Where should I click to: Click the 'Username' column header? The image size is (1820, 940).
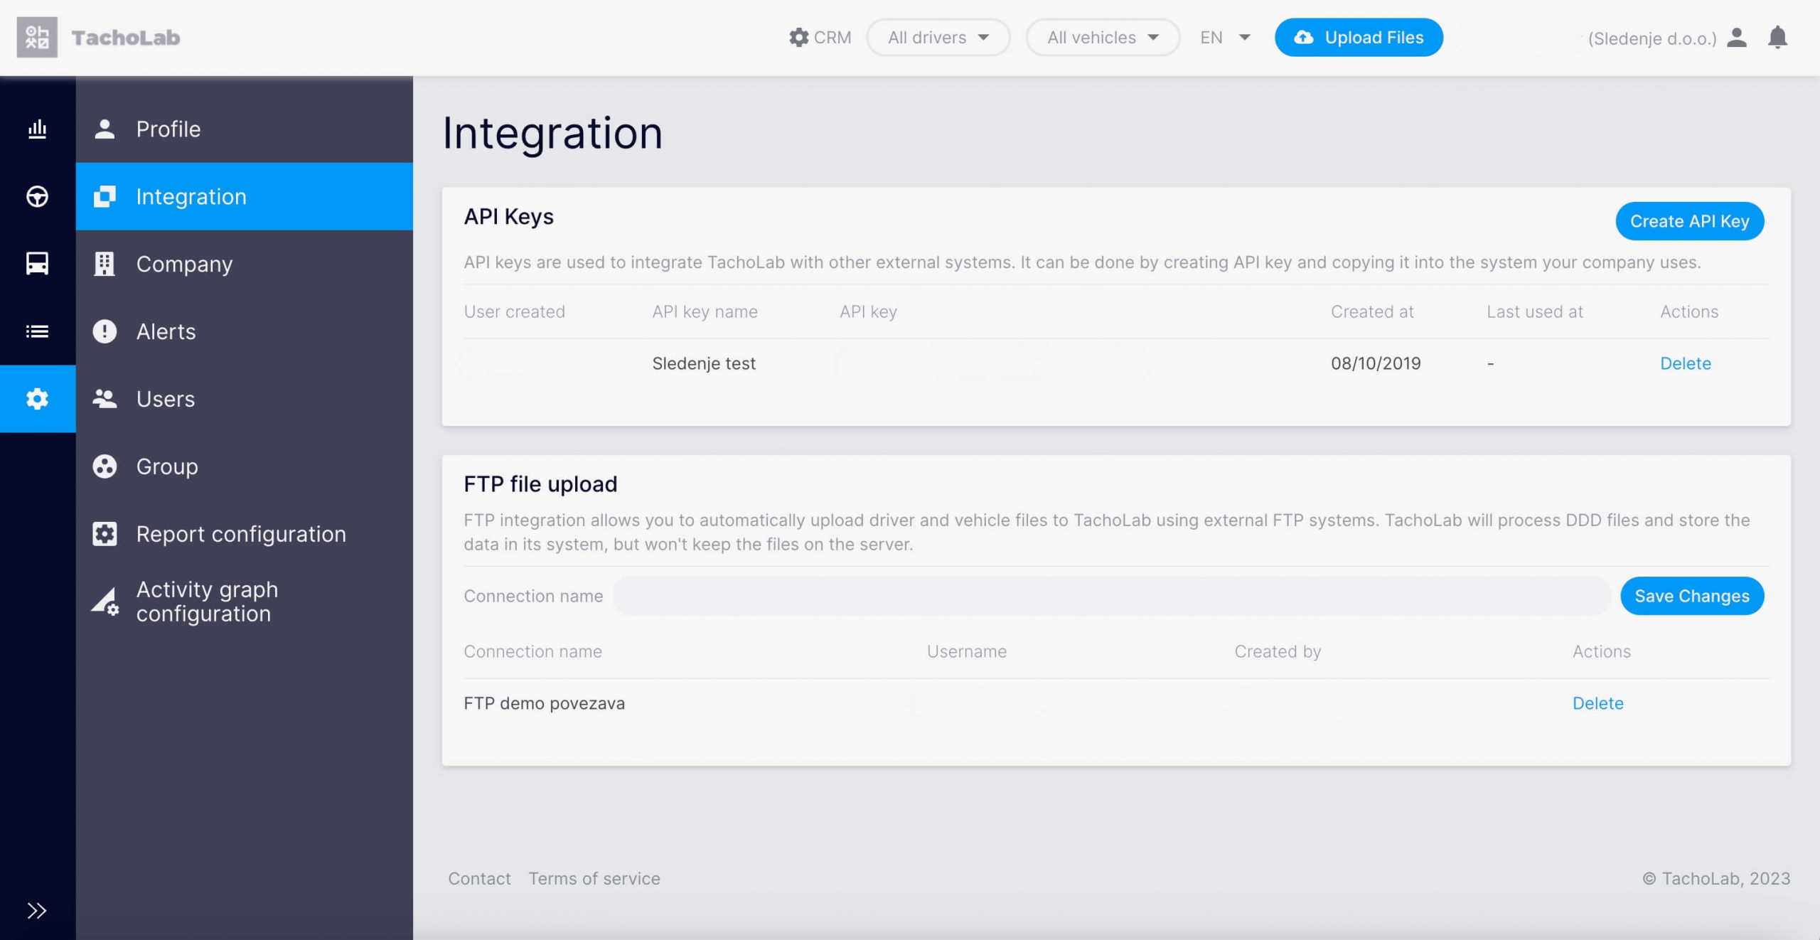[x=966, y=651]
